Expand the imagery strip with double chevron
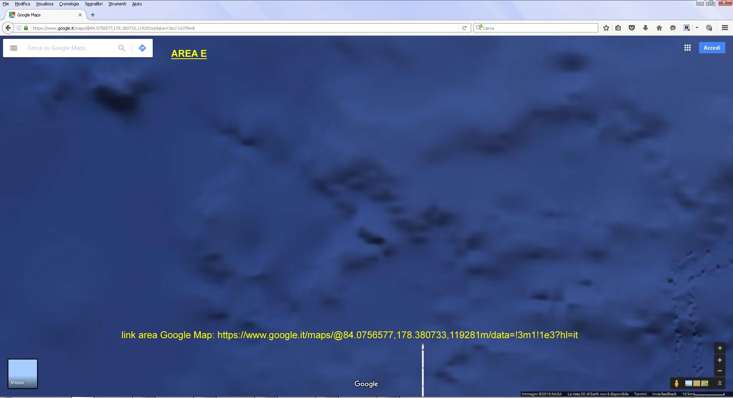733x398 pixels. tap(720, 383)
